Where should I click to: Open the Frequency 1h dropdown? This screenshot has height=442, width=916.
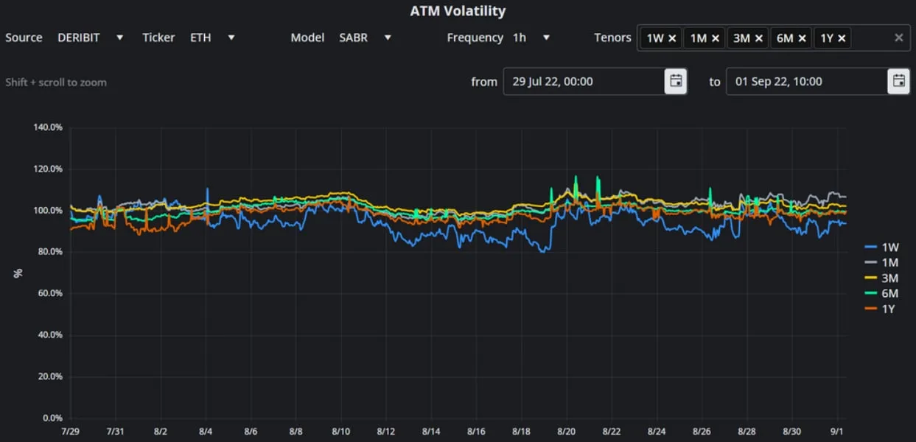point(531,38)
